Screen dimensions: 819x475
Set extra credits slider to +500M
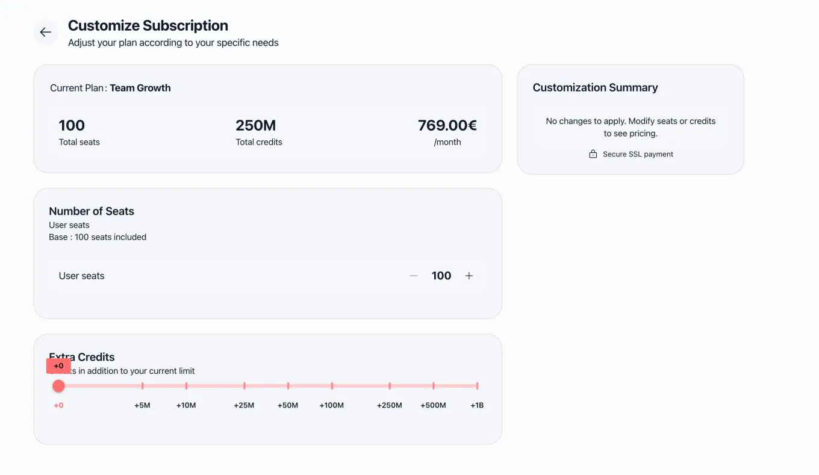pos(434,386)
